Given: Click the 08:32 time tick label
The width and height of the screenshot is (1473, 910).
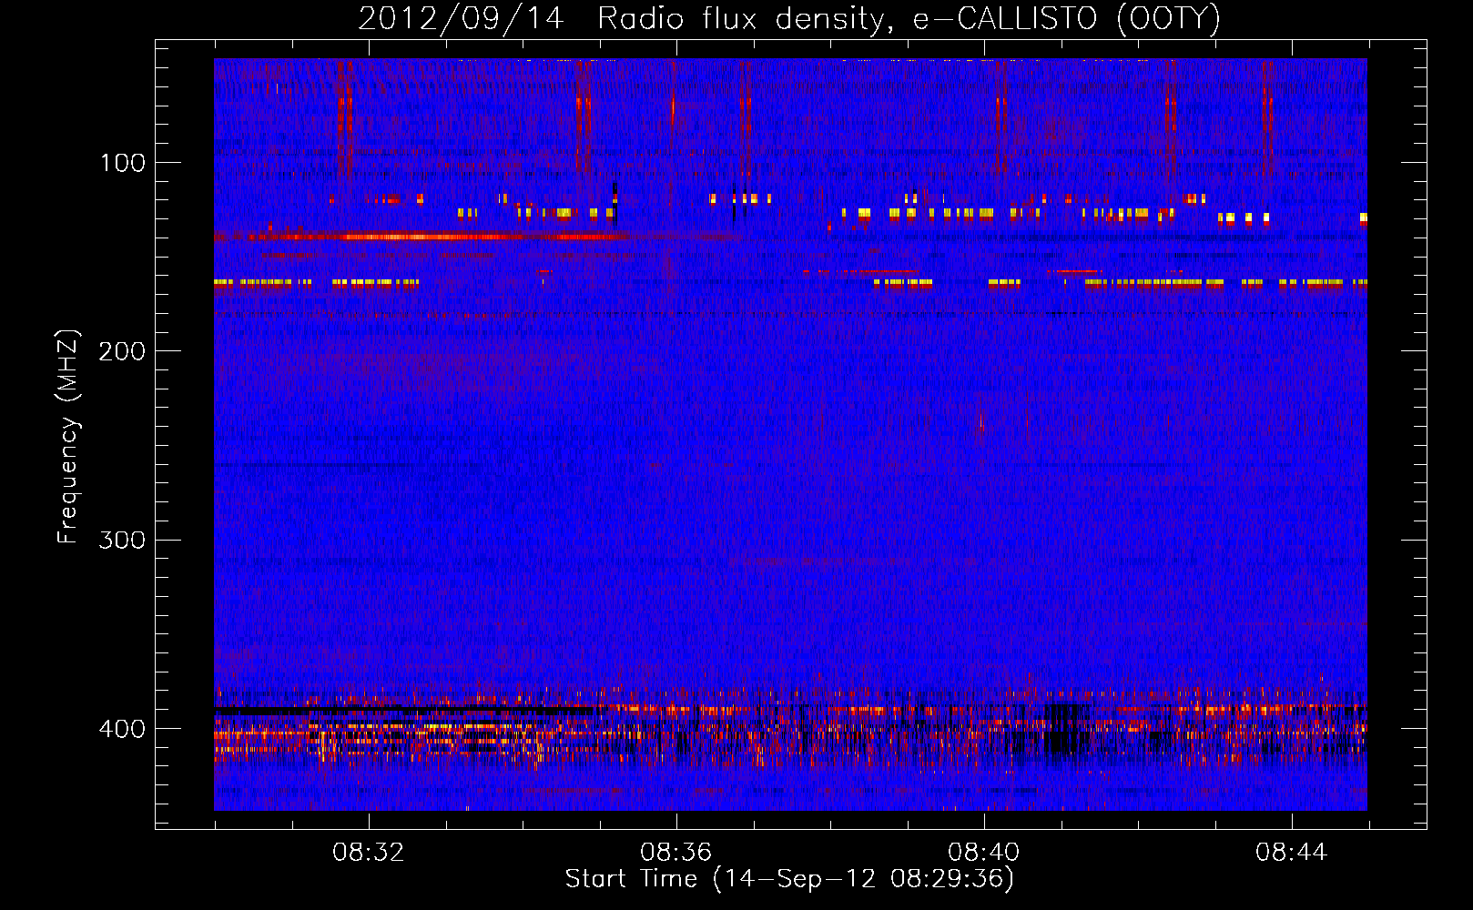Looking at the screenshot, I should click(368, 852).
